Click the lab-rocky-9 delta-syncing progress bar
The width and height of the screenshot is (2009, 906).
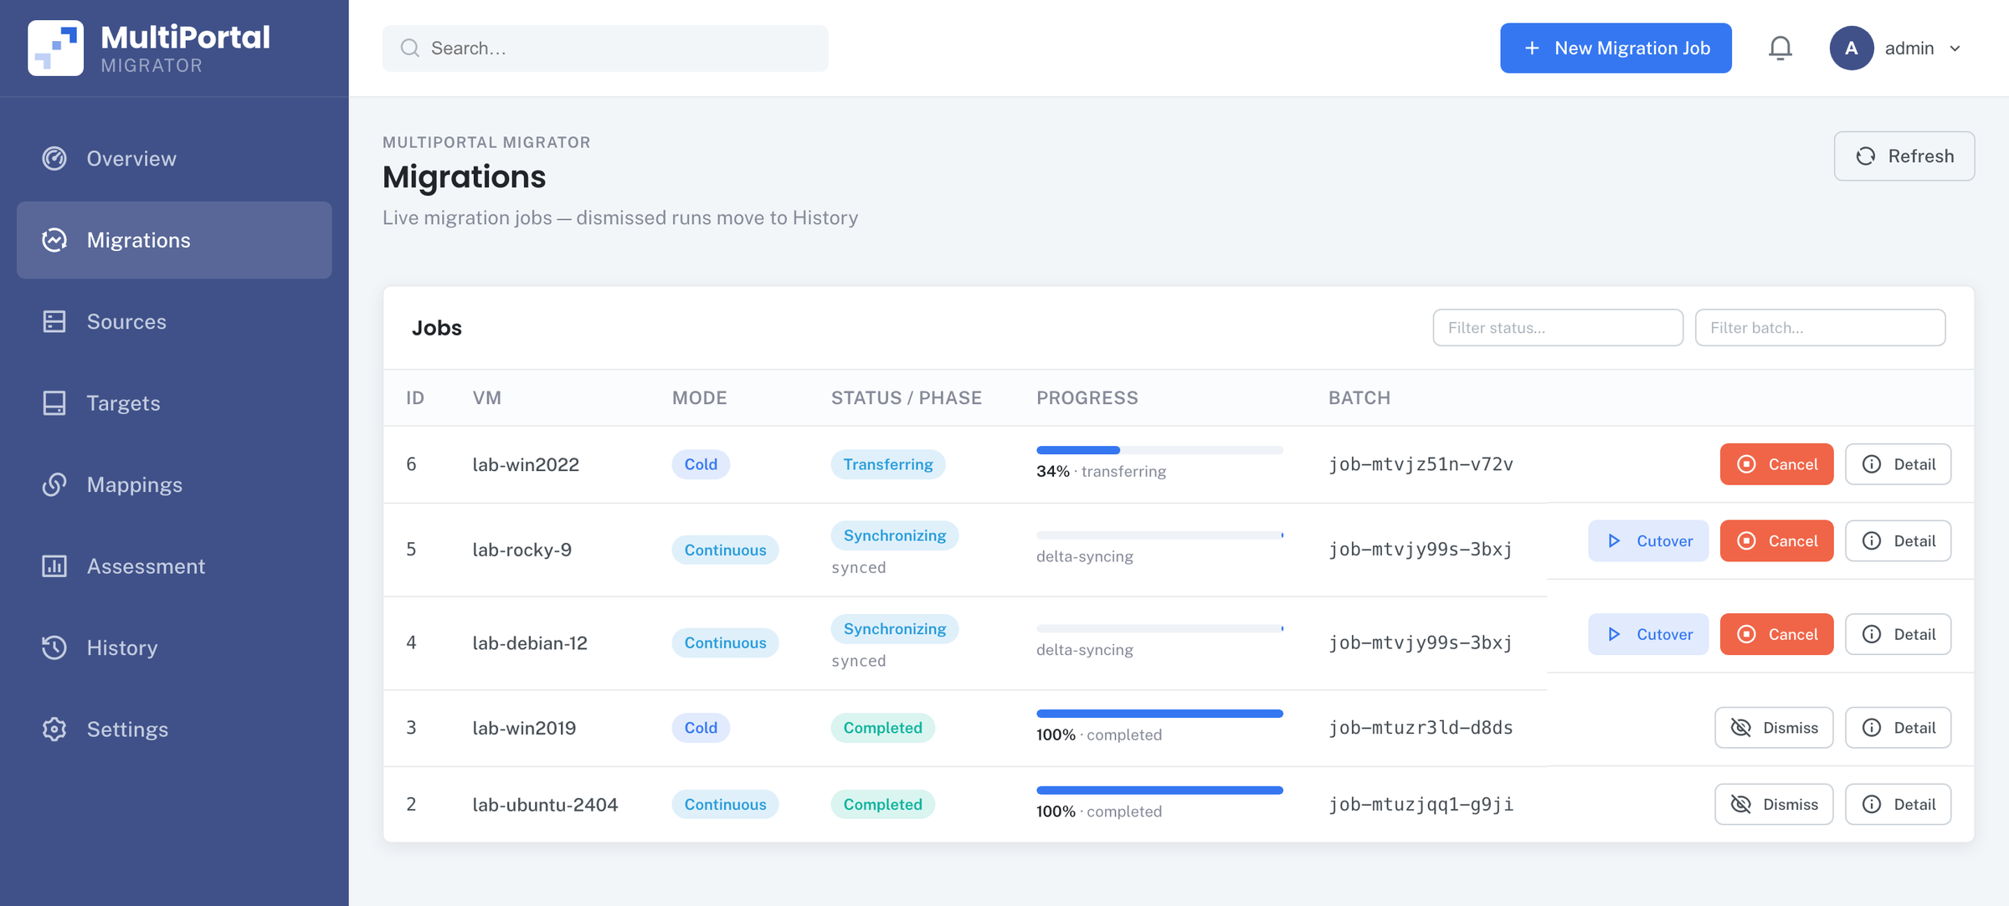tap(1159, 535)
